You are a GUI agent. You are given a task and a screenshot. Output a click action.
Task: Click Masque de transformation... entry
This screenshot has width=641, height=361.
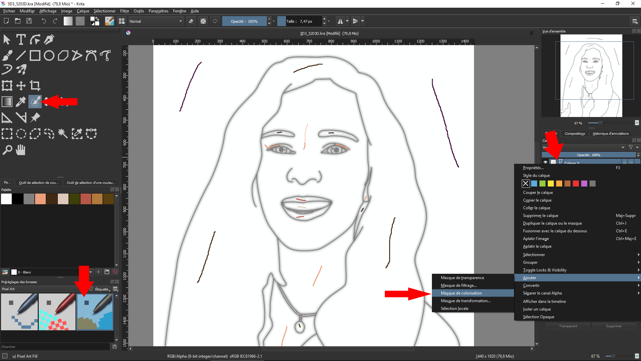[x=473, y=301]
